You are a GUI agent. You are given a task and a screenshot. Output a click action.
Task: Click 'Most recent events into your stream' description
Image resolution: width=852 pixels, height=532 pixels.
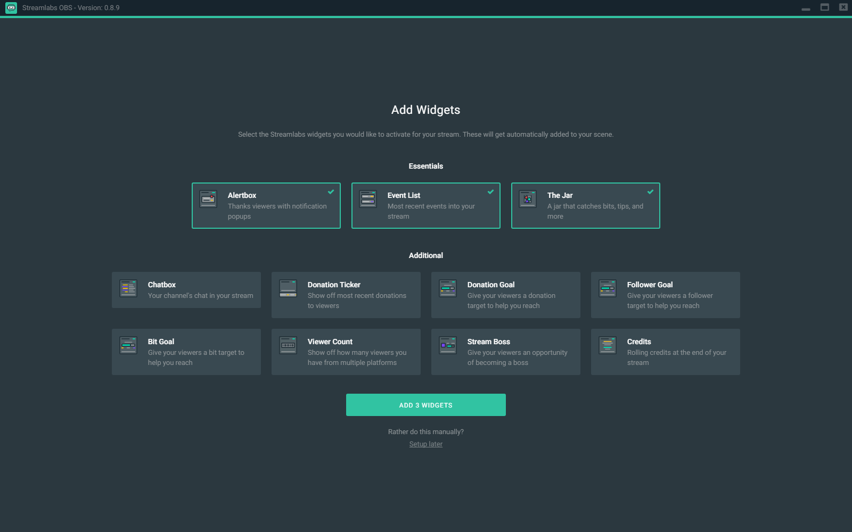(x=431, y=211)
